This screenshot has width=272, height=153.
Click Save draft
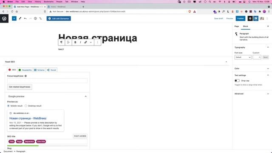(x=218, y=18)
